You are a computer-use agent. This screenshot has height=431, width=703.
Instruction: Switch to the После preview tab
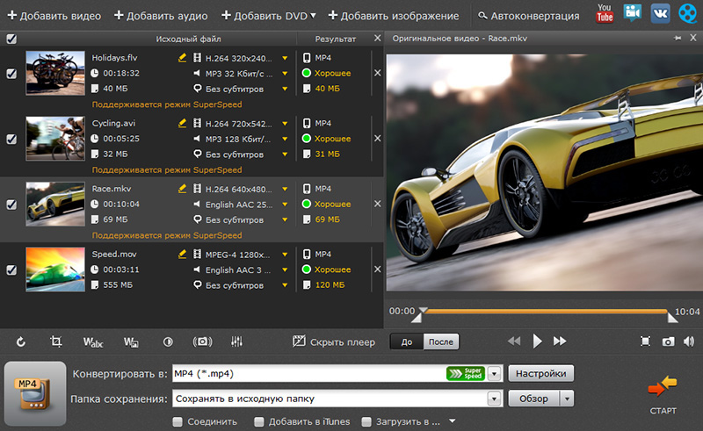(x=442, y=342)
